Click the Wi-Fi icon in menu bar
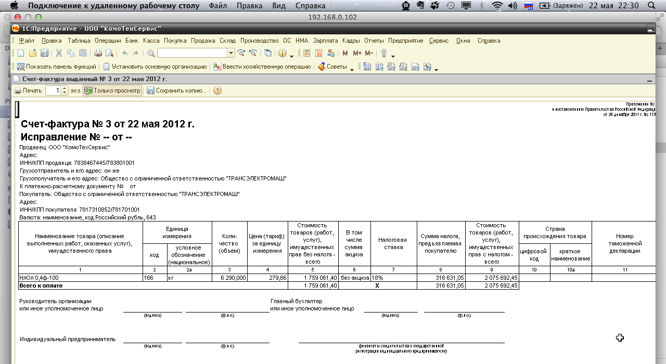 pyautogui.click(x=497, y=6)
